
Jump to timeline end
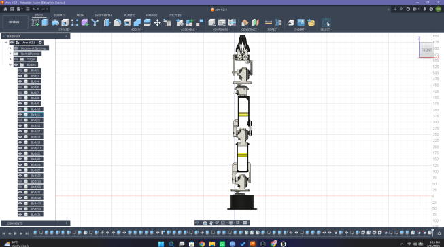27,233
